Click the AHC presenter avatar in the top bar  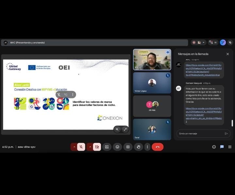6,43
